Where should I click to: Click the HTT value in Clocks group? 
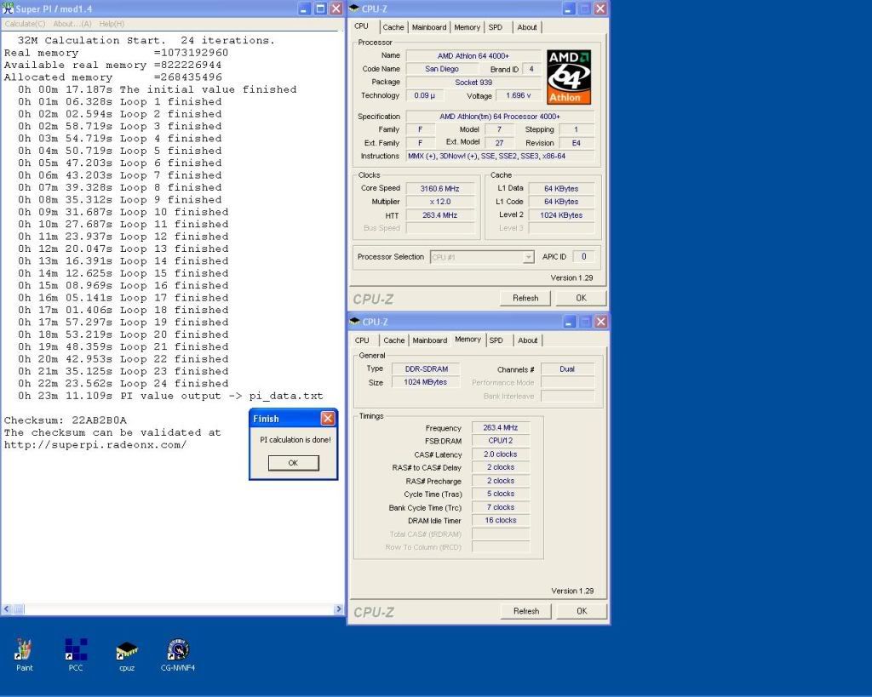tap(440, 215)
